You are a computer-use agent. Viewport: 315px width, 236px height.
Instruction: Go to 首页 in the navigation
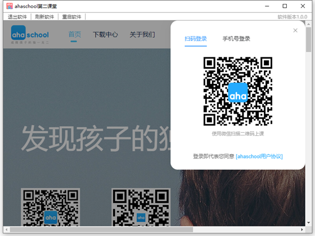point(74,34)
